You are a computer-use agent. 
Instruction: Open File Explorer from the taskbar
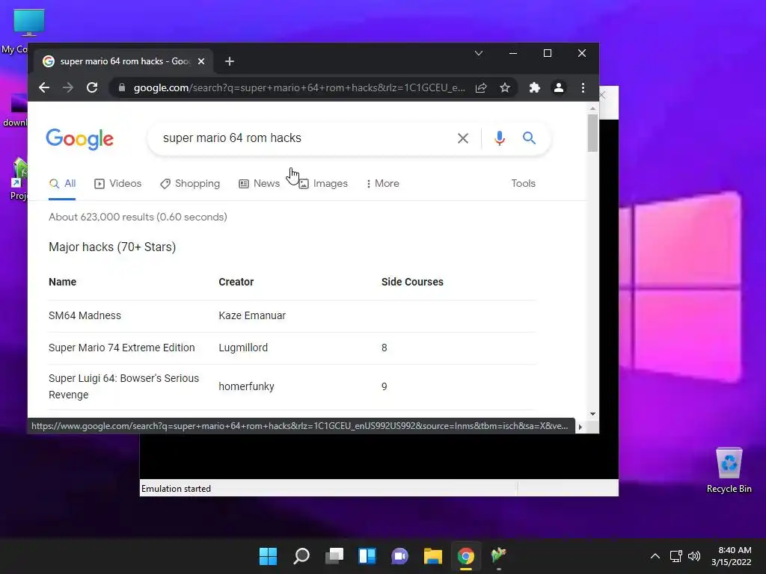pos(433,556)
